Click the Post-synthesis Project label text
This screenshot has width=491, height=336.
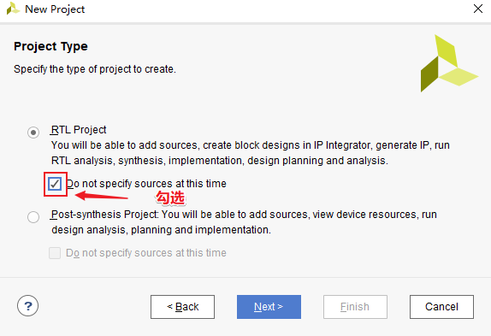[x=104, y=215]
